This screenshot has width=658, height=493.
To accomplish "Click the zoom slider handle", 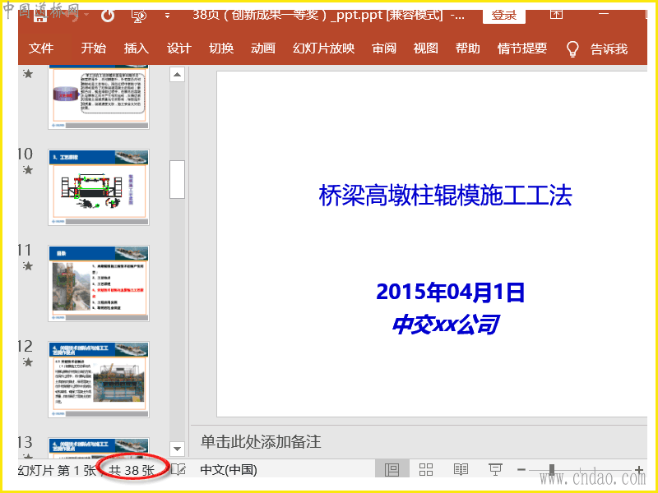I will point(552,470).
